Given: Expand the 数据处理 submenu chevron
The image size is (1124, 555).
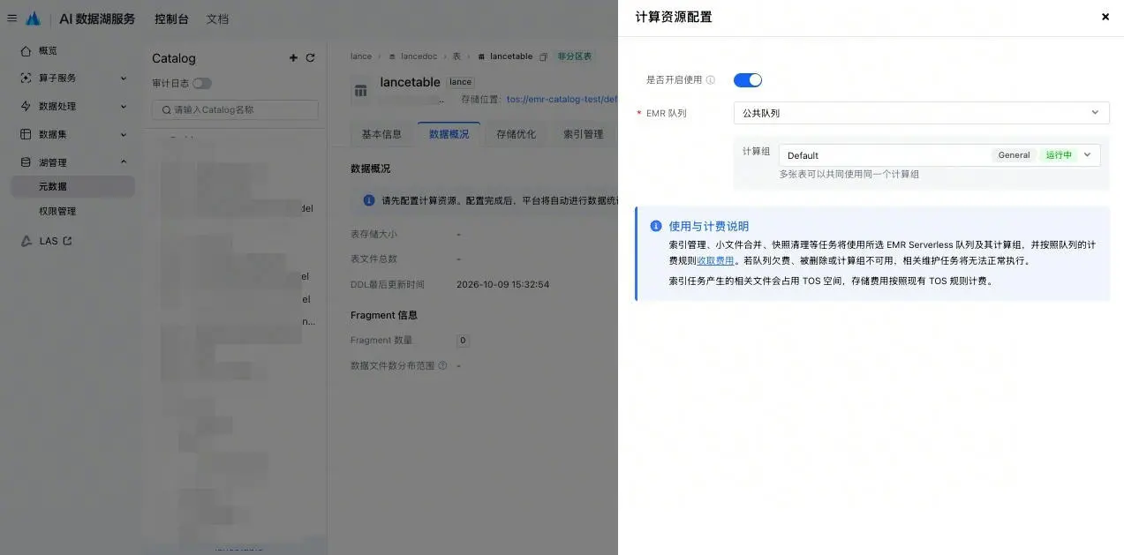Looking at the screenshot, I should coord(124,107).
